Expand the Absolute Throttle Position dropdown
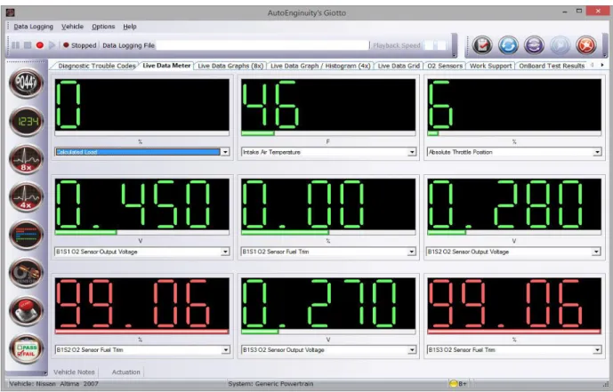This screenshot has width=613, height=392. (x=597, y=152)
